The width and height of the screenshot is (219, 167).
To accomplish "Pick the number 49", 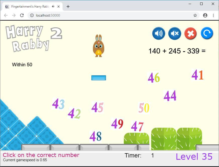I will tap(117, 124).
